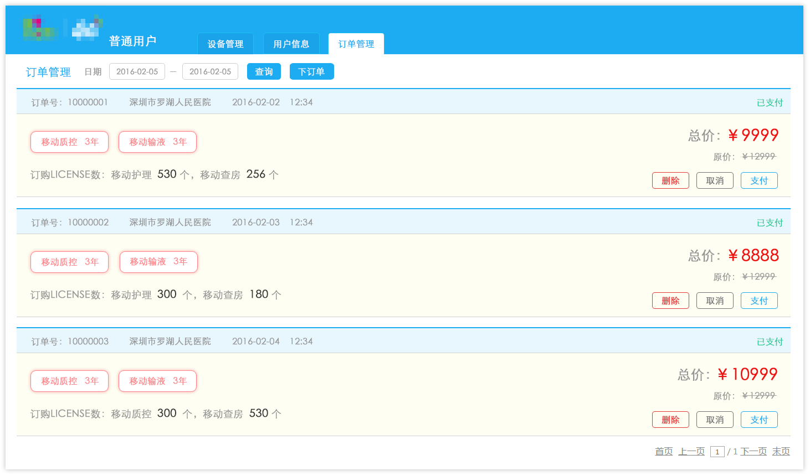The image size is (810, 476).
Task: Click original price ￥12999 in order 10000002
Action: [759, 277]
